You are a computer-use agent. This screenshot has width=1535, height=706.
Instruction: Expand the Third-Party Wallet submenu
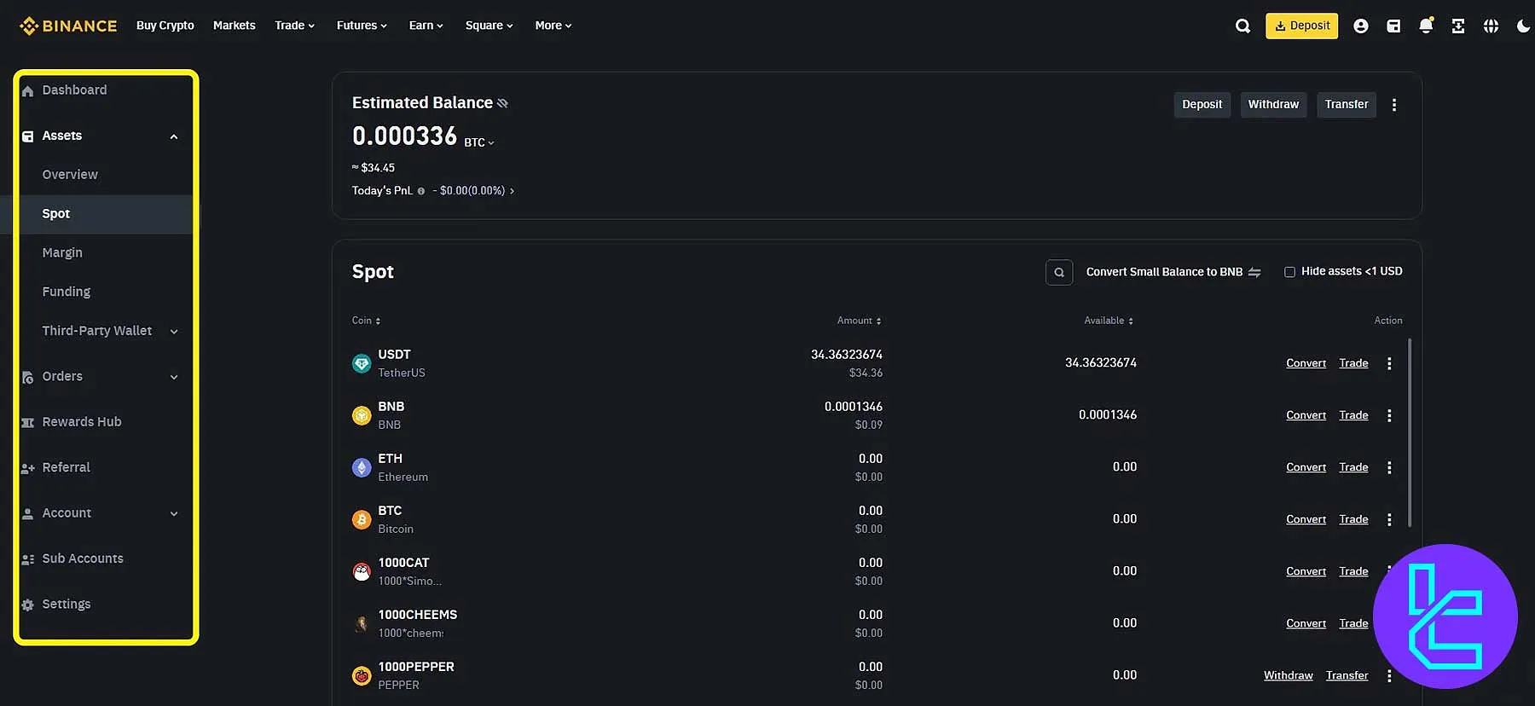point(174,331)
